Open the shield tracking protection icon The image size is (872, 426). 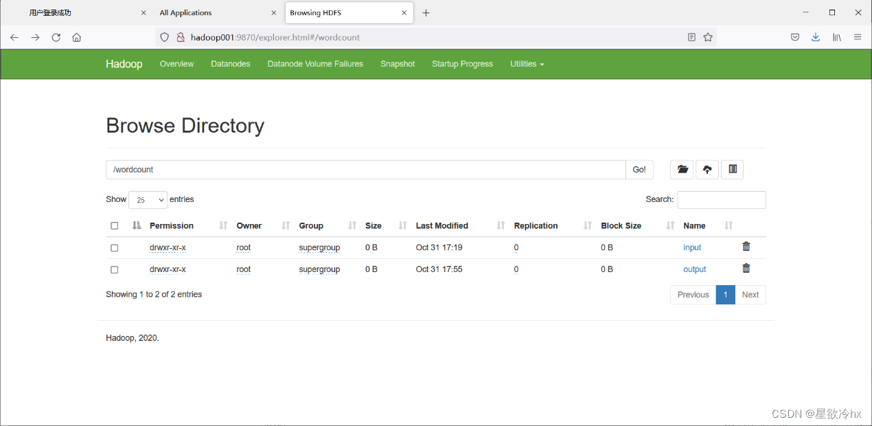[x=164, y=37]
